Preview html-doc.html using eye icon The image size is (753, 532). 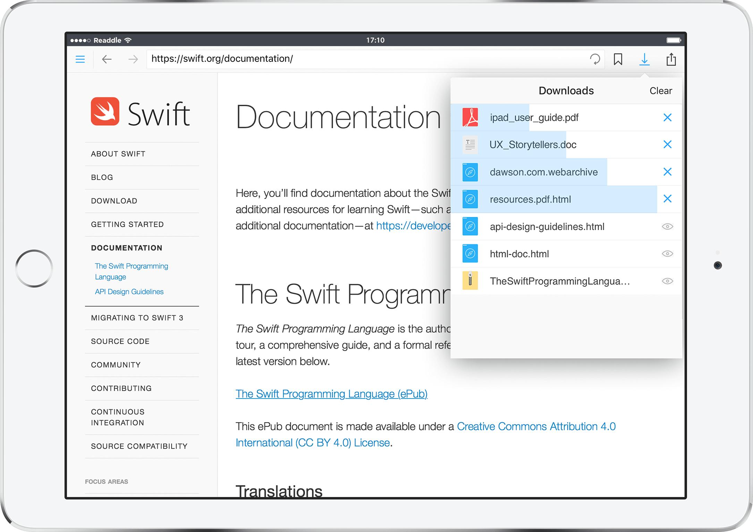pos(667,254)
